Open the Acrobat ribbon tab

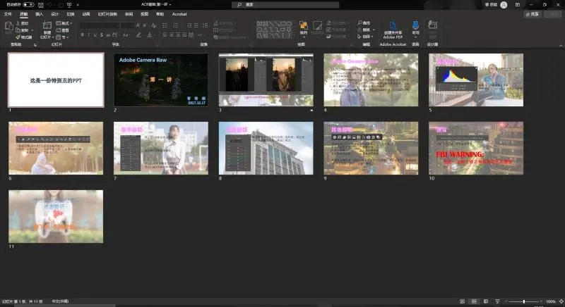179,14
